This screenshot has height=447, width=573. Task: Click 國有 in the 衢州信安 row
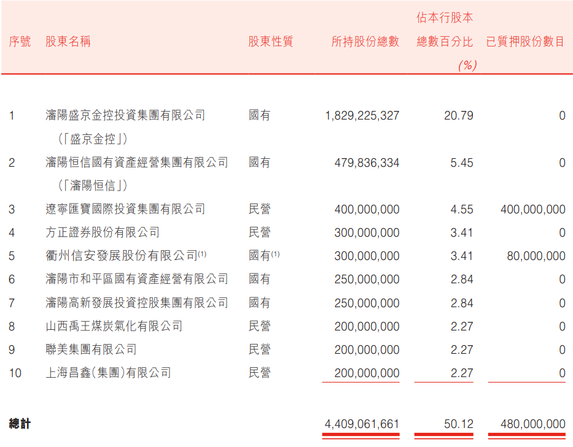point(259,256)
